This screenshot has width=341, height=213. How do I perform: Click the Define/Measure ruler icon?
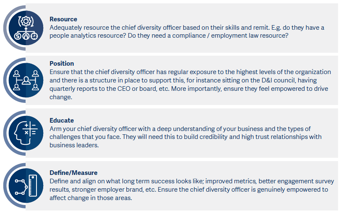tap(33, 185)
